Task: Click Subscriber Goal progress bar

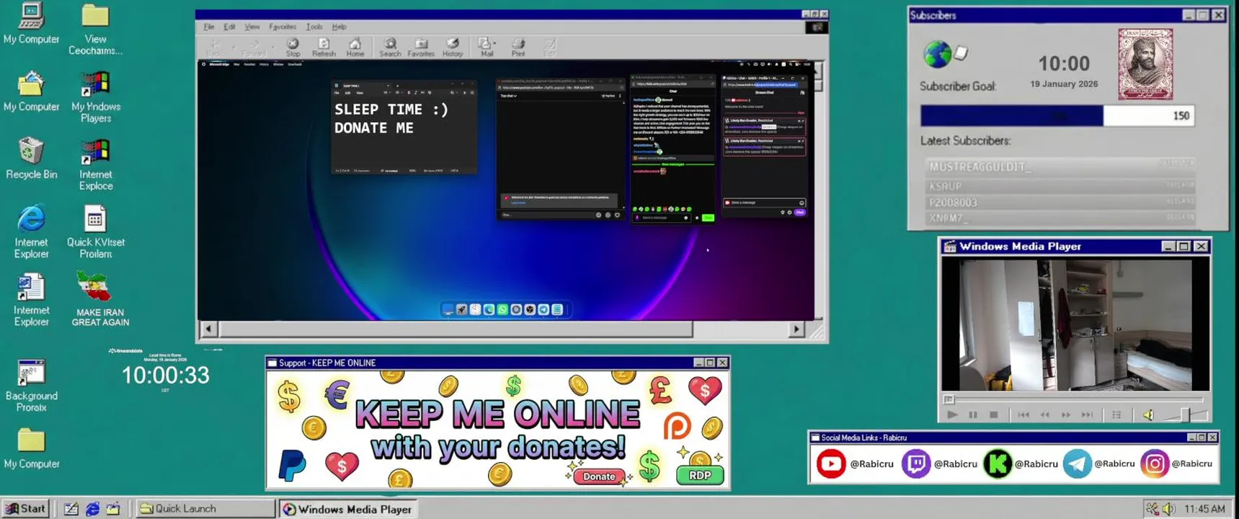Action: (1057, 115)
